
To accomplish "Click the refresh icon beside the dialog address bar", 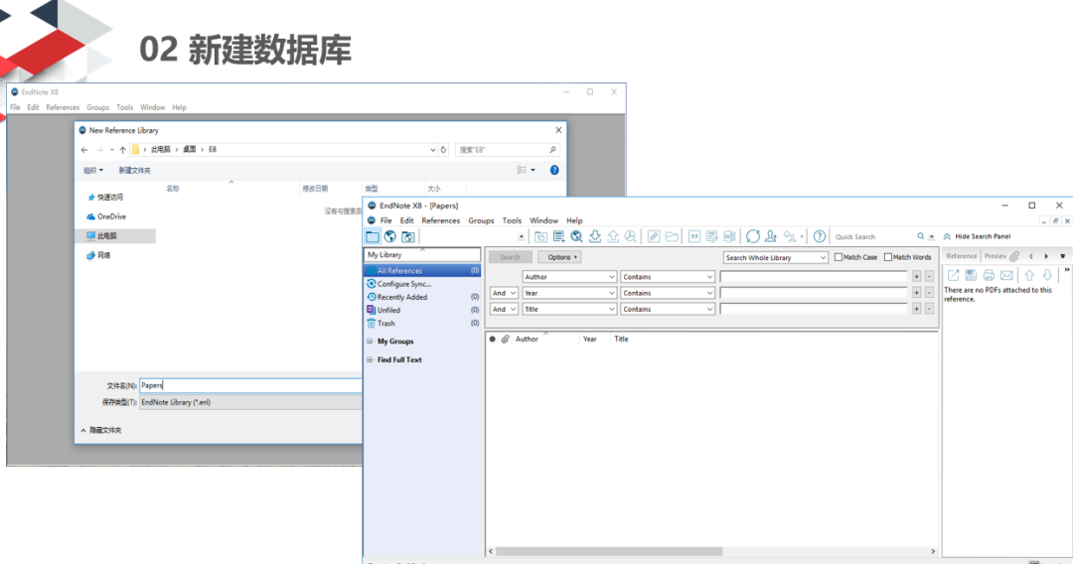I will tap(443, 150).
